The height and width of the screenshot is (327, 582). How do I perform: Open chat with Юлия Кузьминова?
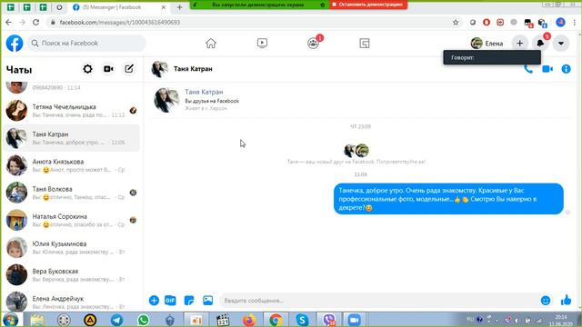(71, 248)
